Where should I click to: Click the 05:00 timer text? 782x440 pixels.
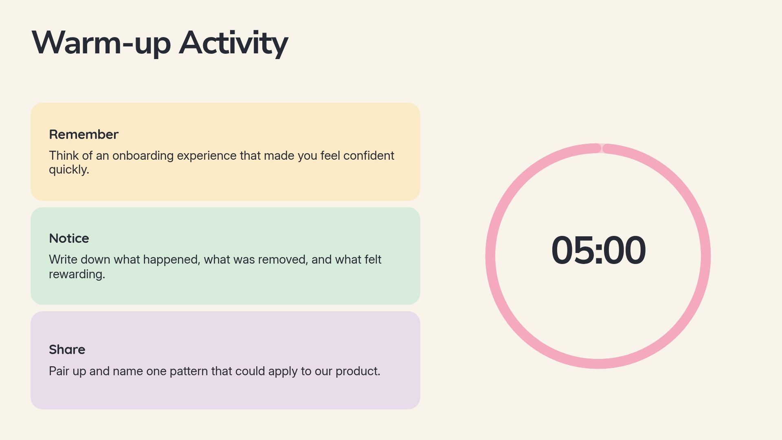point(598,250)
